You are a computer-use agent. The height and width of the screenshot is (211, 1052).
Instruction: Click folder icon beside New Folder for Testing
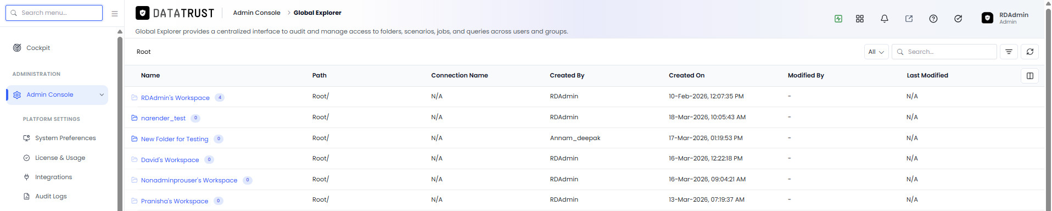[135, 139]
